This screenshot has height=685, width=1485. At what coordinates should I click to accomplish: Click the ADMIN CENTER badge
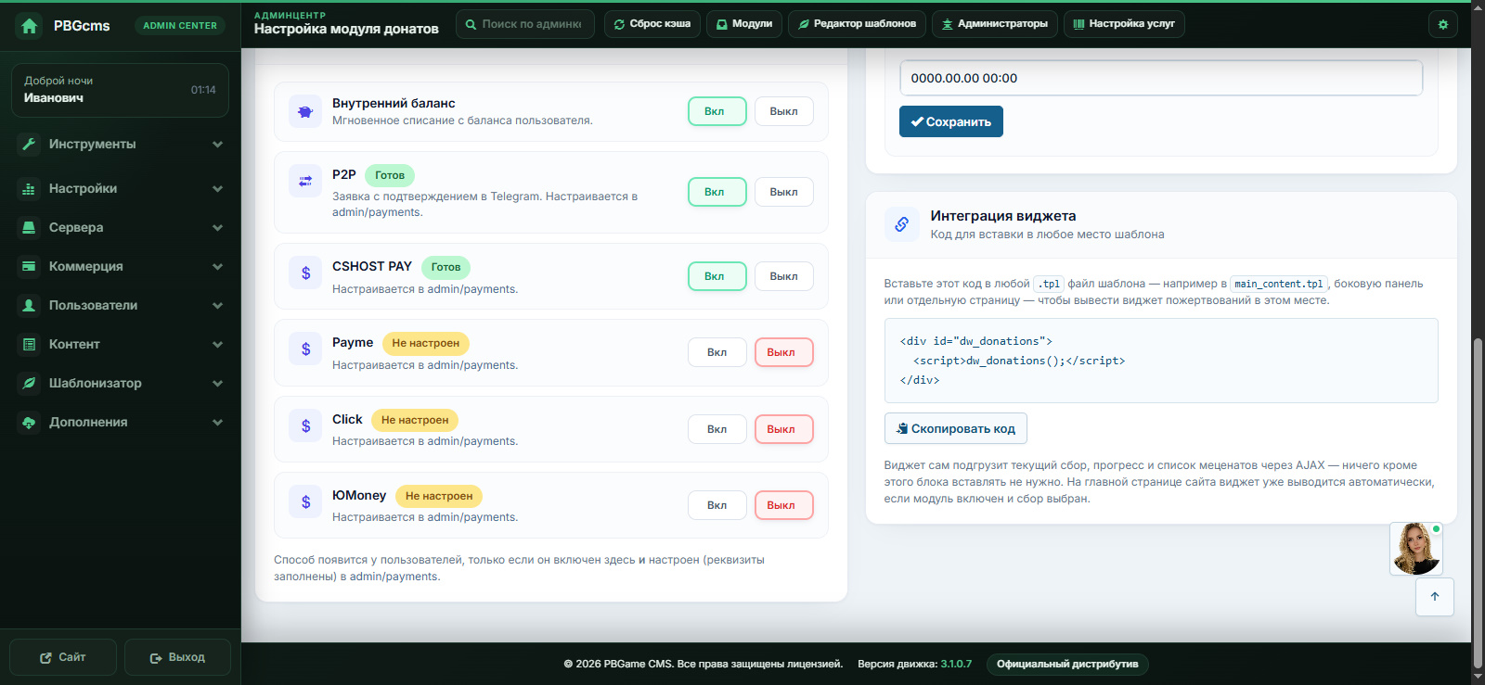[180, 26]
